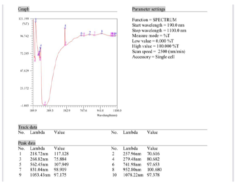Click 'Measure mode = %T' line

coord(151,36)
